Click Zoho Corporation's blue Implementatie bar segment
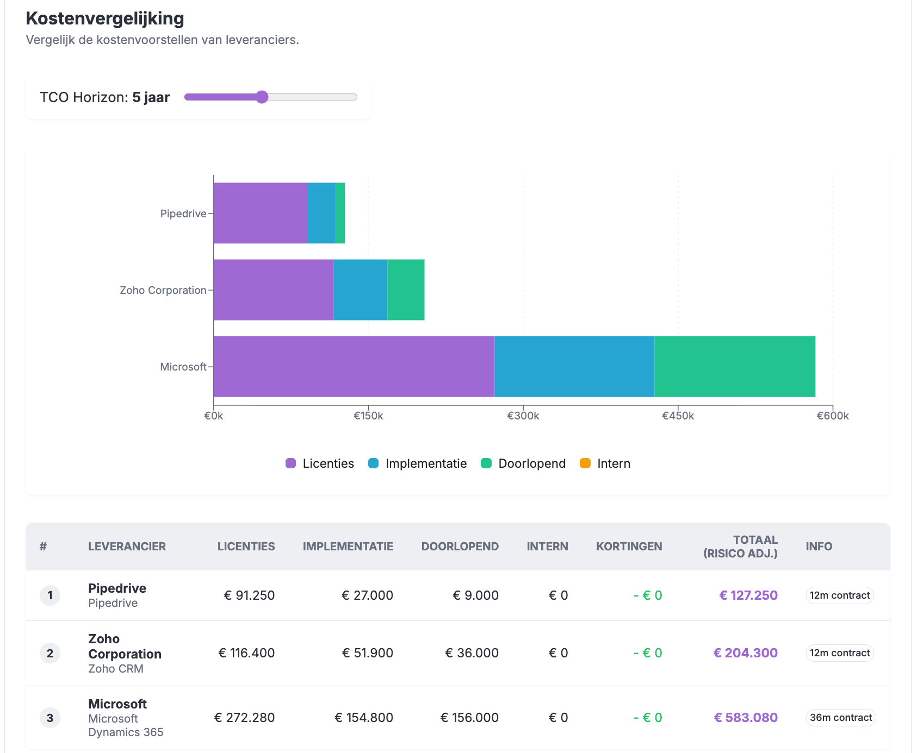 pyautogui.click(x=360, y=290)
